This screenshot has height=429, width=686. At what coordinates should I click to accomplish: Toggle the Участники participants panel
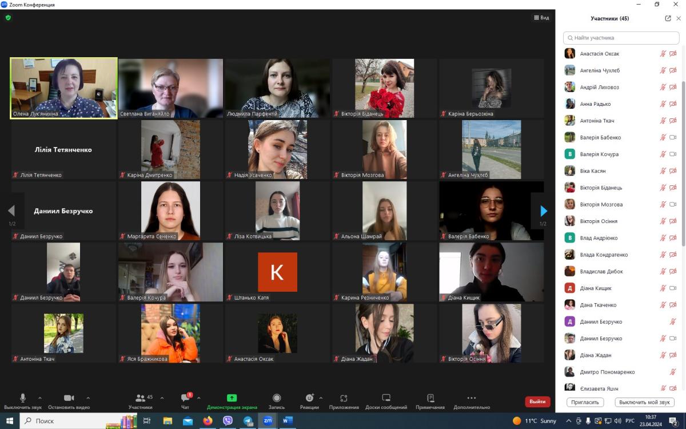(x=140, y=398)
